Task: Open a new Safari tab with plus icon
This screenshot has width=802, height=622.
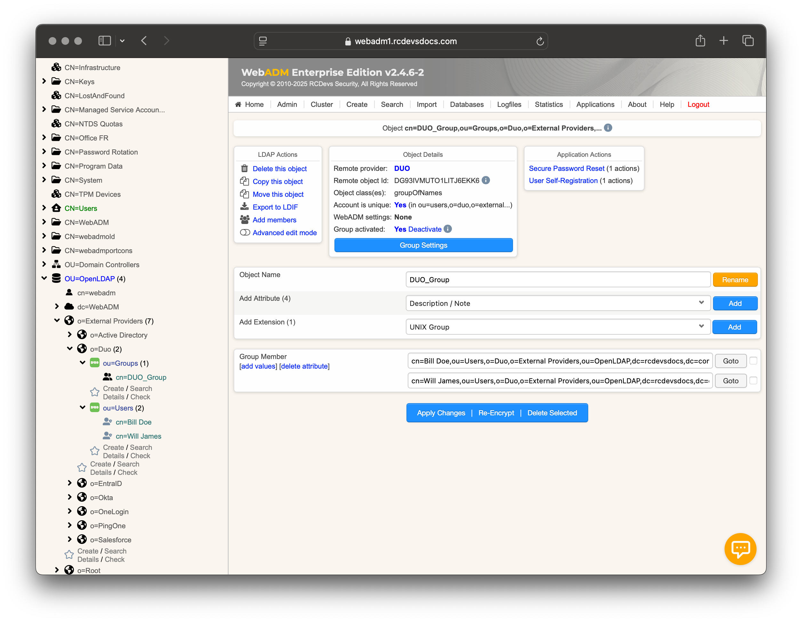Action: (723, 41)
